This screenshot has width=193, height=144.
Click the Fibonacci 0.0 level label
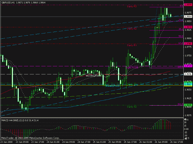[181, 6]
